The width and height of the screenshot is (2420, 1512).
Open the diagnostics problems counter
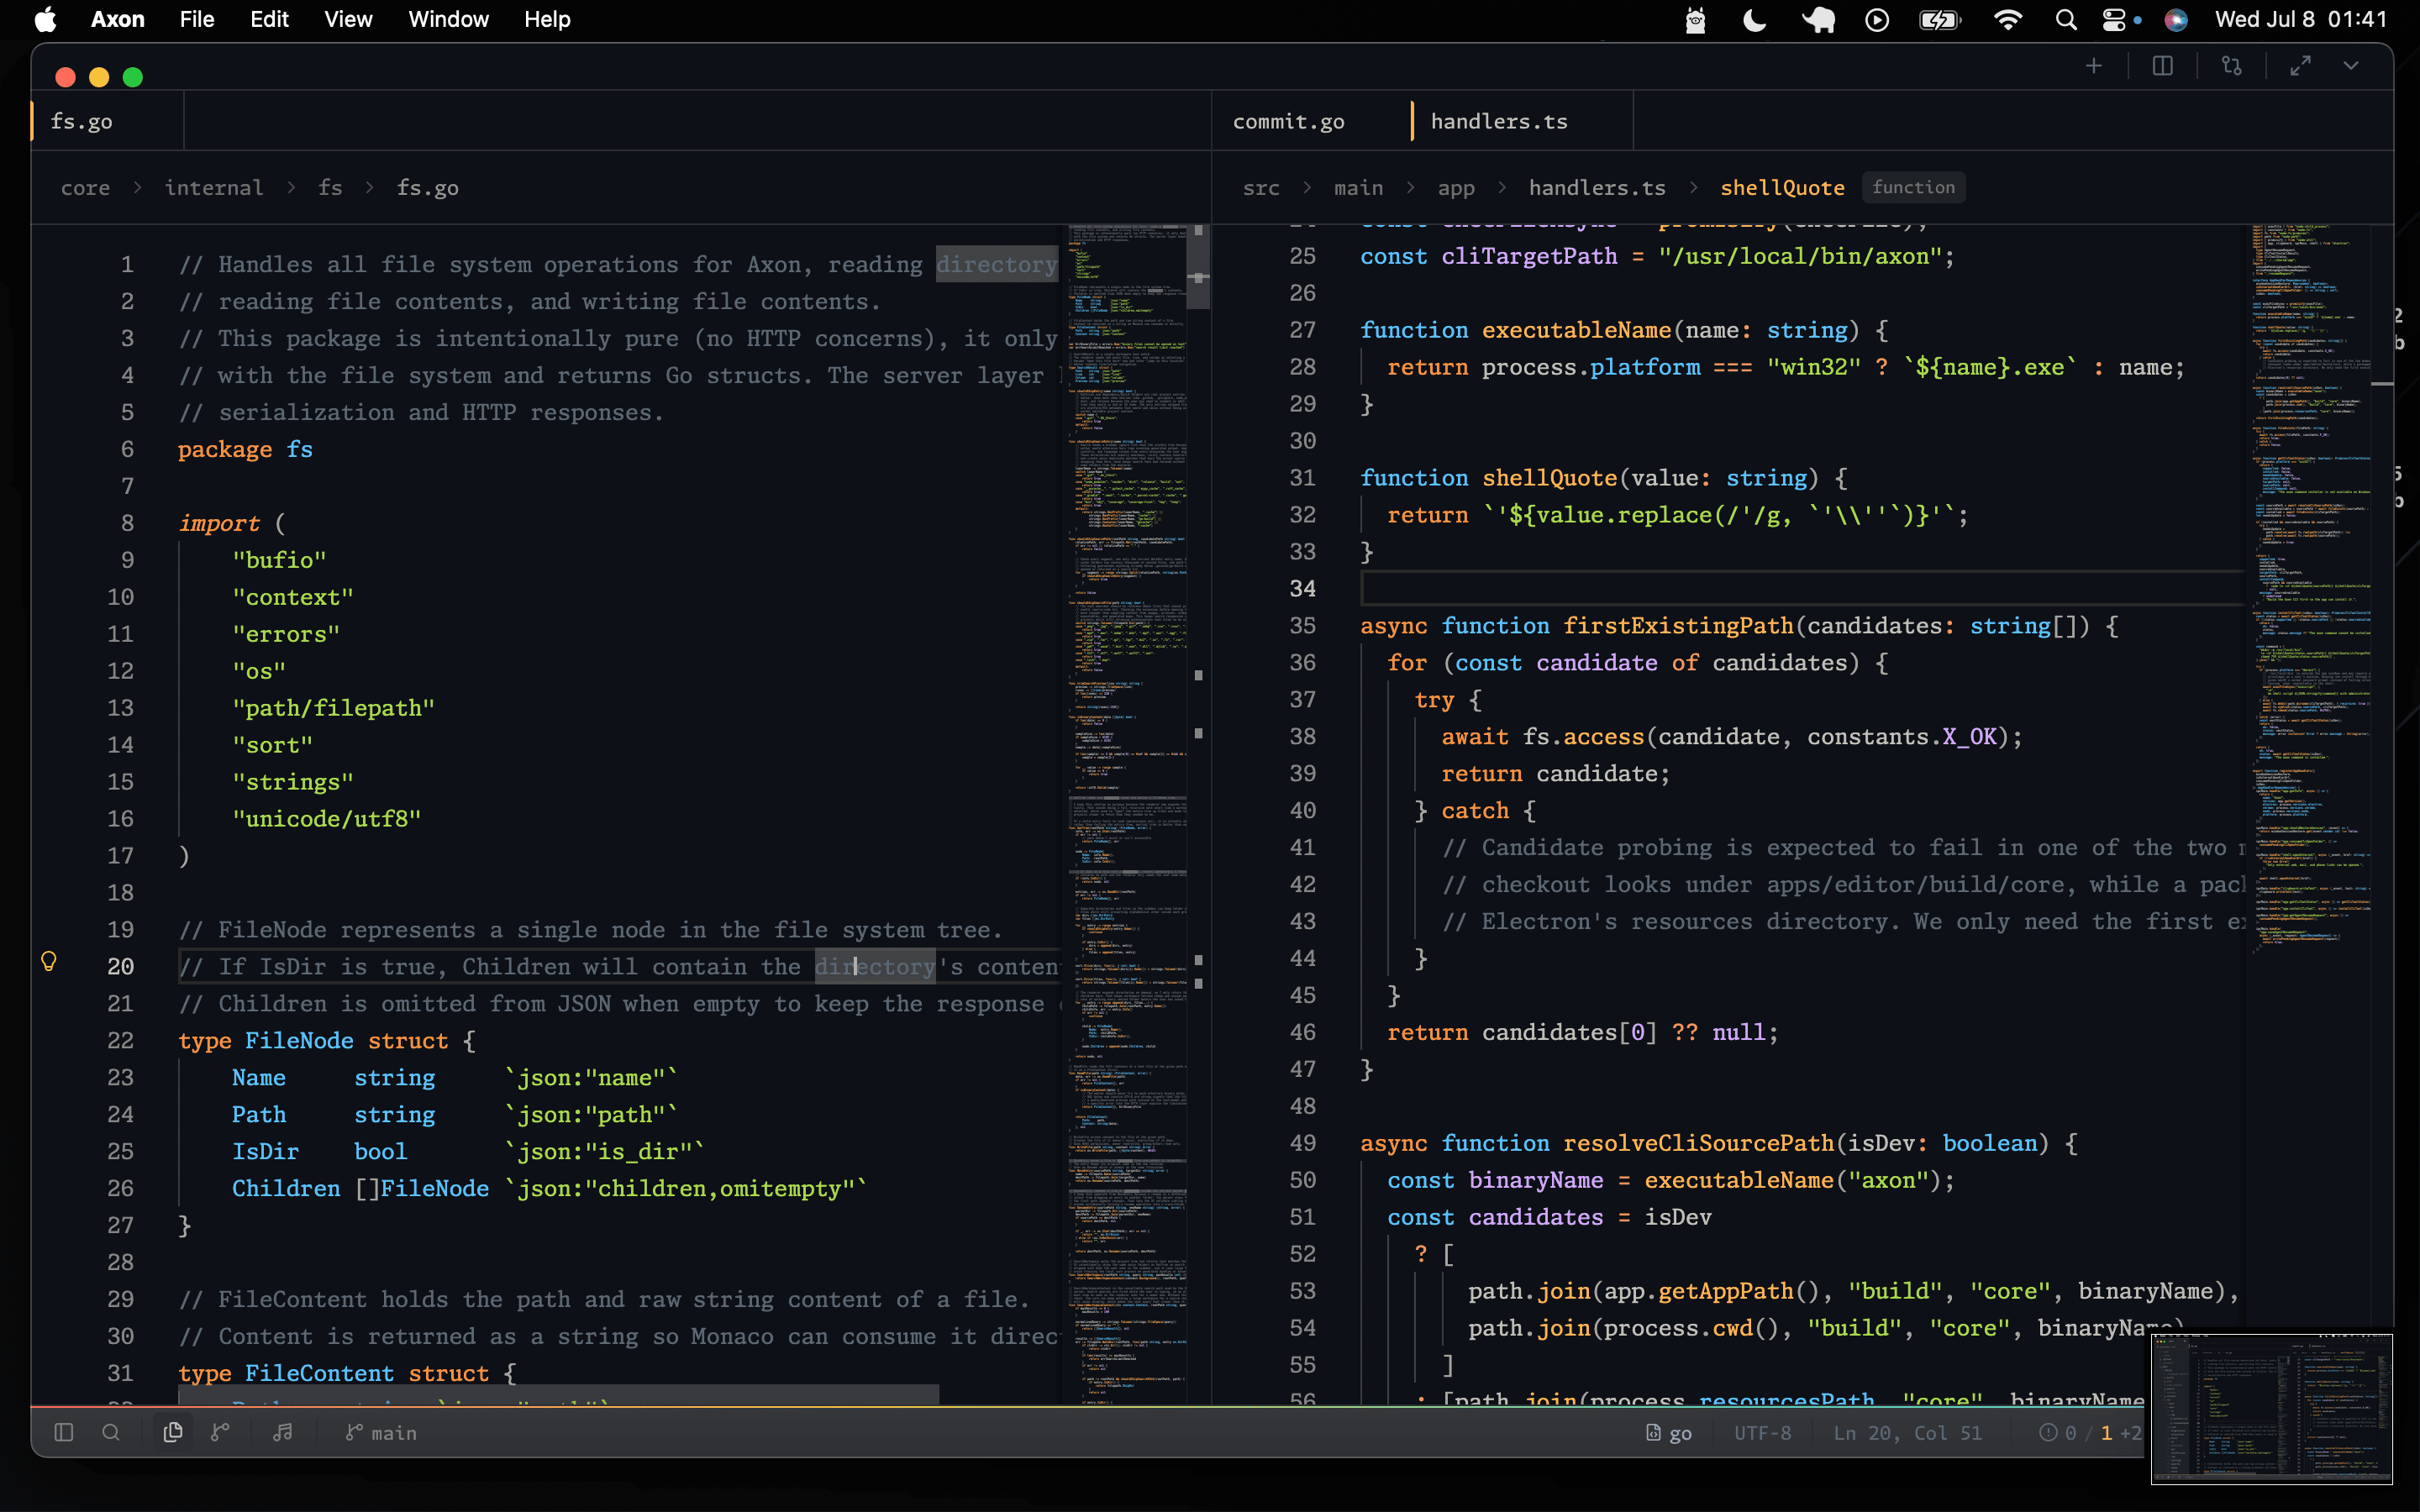click(x=2090, y=1433)
